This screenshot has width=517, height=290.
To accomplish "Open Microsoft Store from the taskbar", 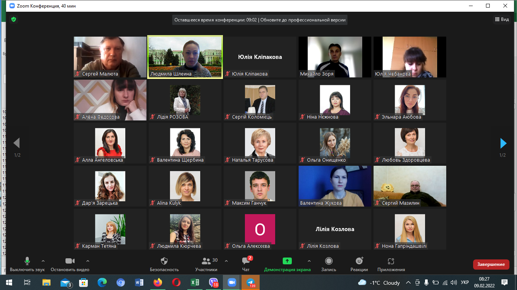I will 83,282.
